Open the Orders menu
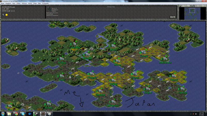The height and width of the screenshot is (116, 207). (18, 3)
